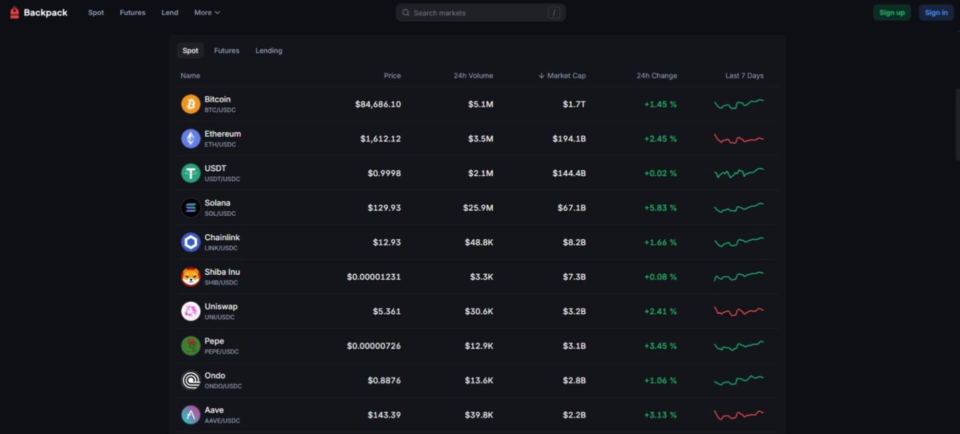Click Ondo's 24h change +1.06 %
The width and height of the screenshot is (960, 434).
point(660,380)
